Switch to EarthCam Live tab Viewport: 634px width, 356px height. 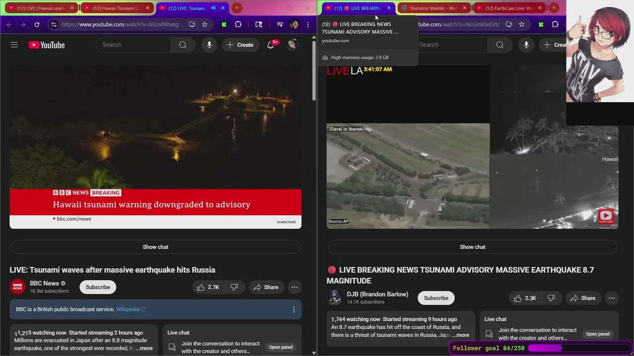(x=509, y=8)
